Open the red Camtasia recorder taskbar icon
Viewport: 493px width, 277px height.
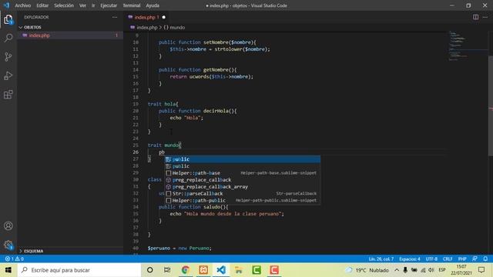(x=274, y=270)
